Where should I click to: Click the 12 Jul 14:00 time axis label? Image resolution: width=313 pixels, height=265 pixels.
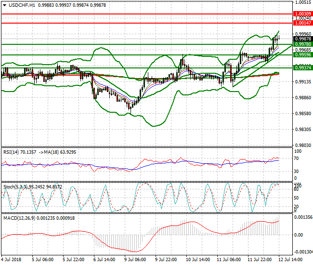coord(289,260)
